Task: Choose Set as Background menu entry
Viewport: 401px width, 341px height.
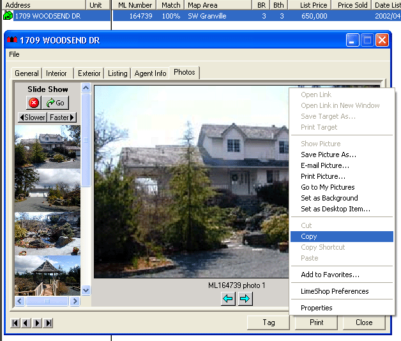Action: [x=342, y=198]
